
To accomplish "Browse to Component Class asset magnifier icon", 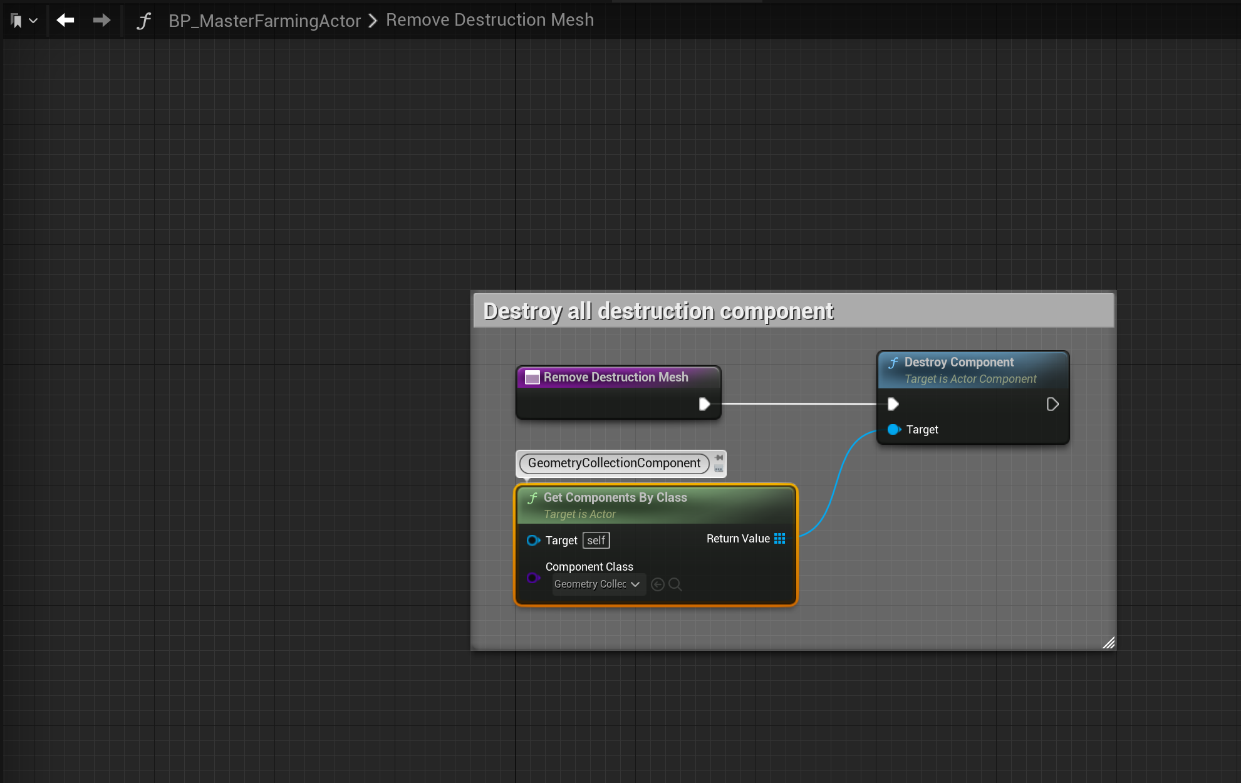I will (675, 584).
